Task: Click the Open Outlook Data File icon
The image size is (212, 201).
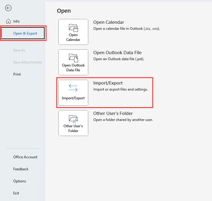Action: (x=73, y=58)
